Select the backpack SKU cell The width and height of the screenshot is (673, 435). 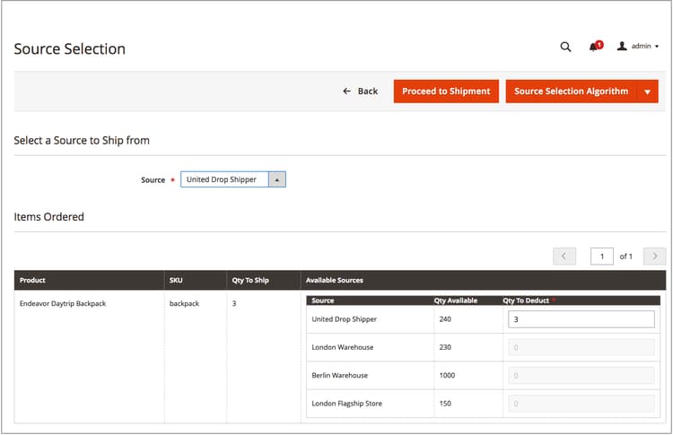184,303
